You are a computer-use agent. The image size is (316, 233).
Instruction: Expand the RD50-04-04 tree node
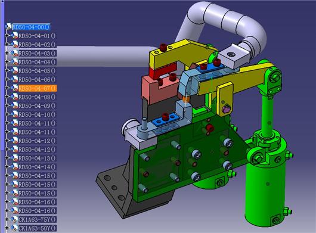(7, 61)
